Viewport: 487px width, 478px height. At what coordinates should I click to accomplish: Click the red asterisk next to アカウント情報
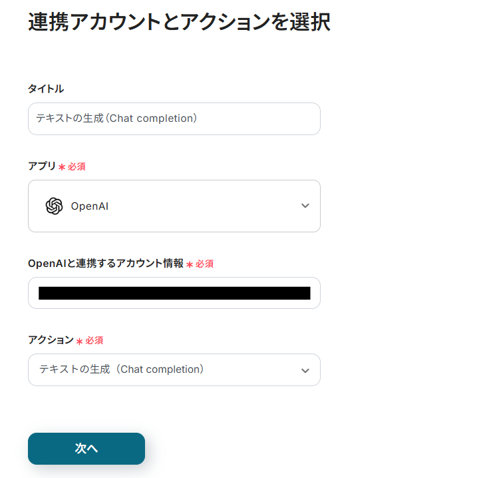tap(190, 264)
